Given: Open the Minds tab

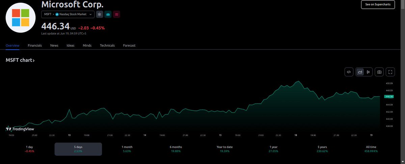Looking at the screenshot, I should click(x=87, y=45).
